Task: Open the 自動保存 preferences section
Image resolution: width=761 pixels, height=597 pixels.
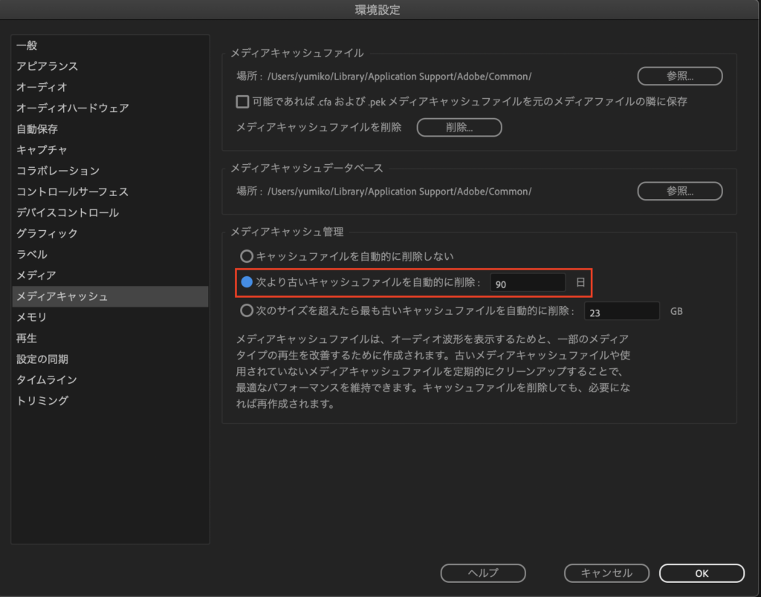Action: (36, 128)
